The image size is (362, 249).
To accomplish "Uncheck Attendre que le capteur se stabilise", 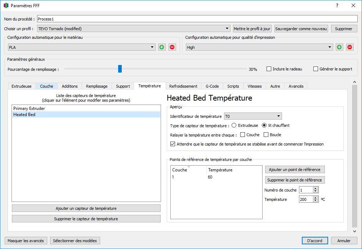I will (173, 144).
